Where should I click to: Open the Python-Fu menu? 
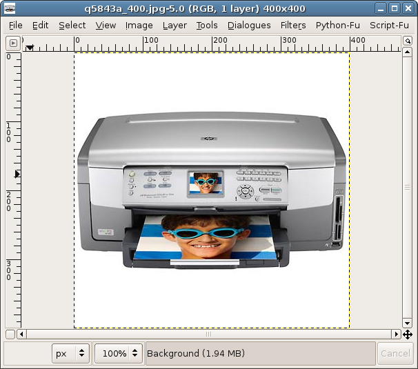click(338, 26)
